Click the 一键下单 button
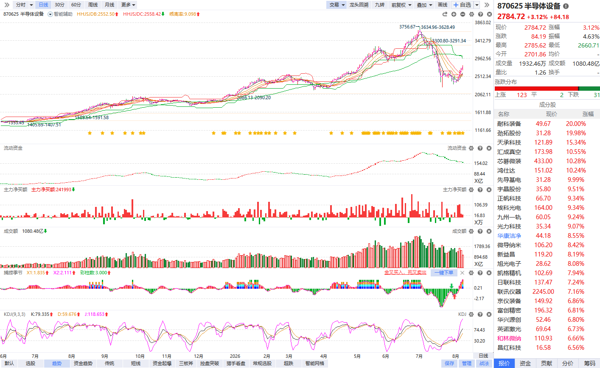 click(444, 273)
